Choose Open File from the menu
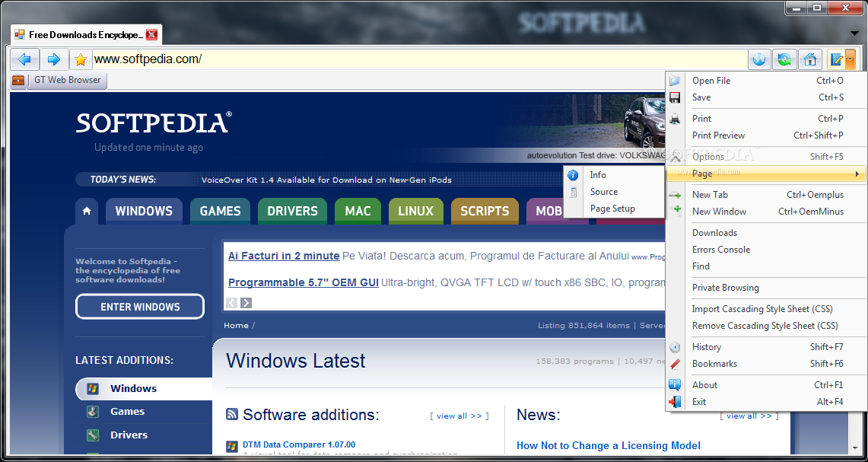The height and width of the screenshot is (462, 868). click(766, 81)
